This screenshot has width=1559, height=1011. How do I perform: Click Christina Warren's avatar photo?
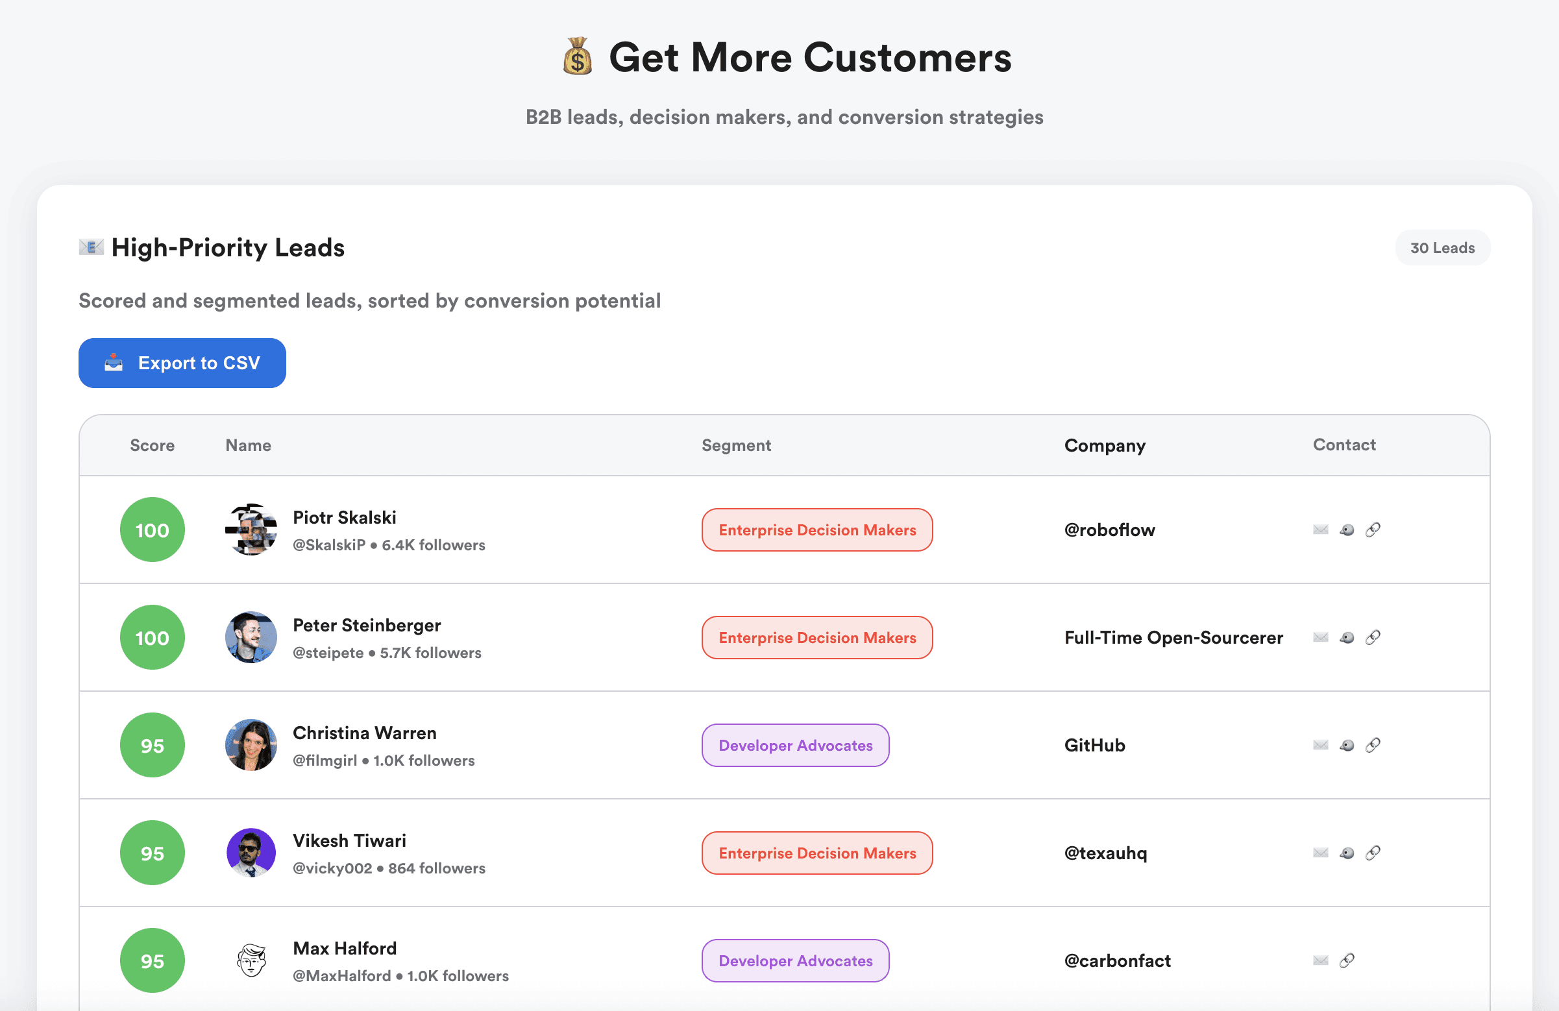251,745
